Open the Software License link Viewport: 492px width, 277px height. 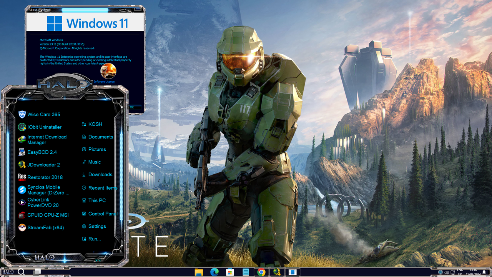(x=104, y=82)
